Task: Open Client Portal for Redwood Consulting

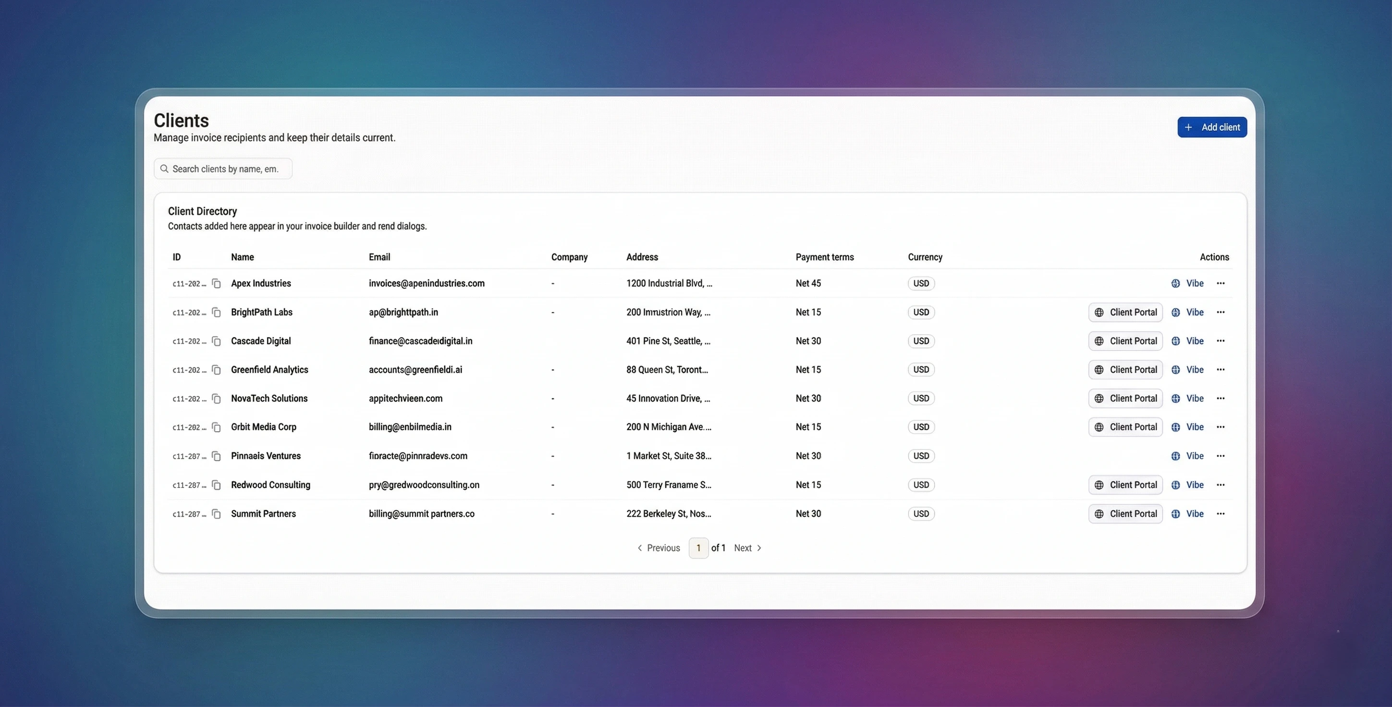Action: coord(1125,486)
